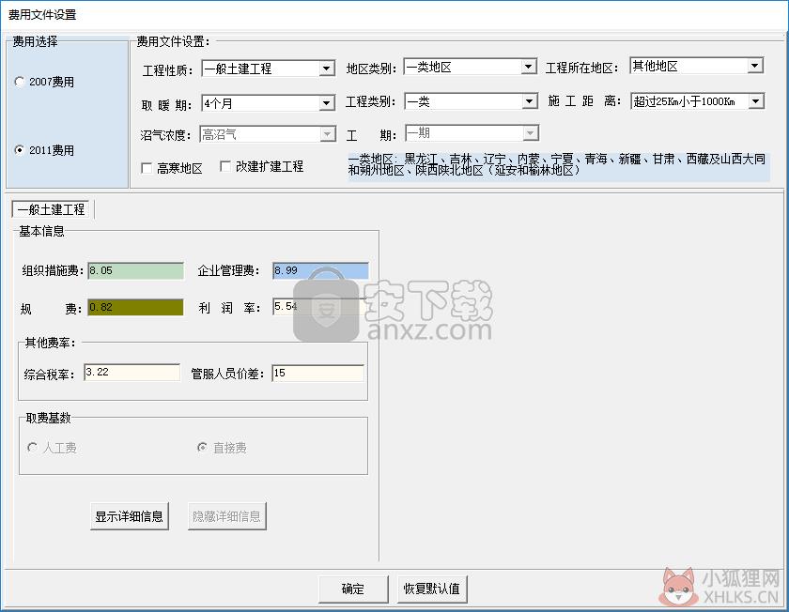Screen dimensions: 789x612
Task: Click the 综合税率 input field
Action: [x=131, y=372]
